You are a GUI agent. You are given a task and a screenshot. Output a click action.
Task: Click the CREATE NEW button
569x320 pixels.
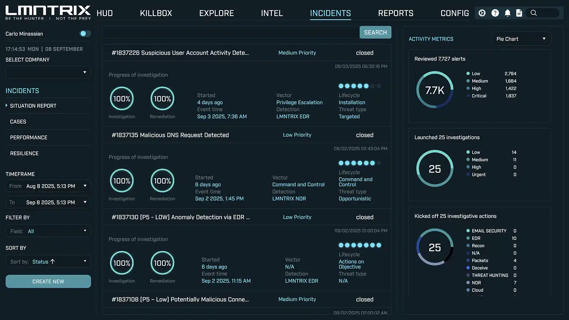click(x=48, y=282)
